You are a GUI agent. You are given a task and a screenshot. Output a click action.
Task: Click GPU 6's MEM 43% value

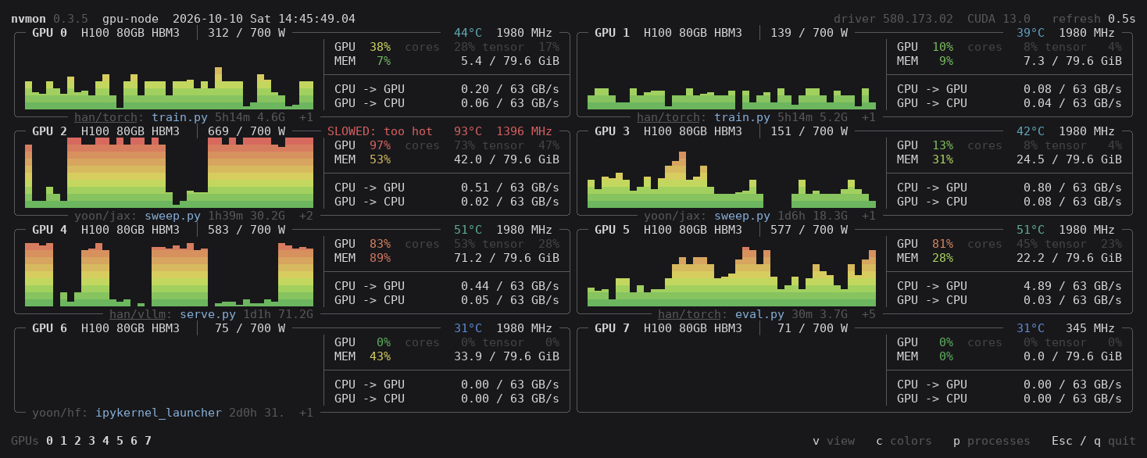tap(381, 356)
